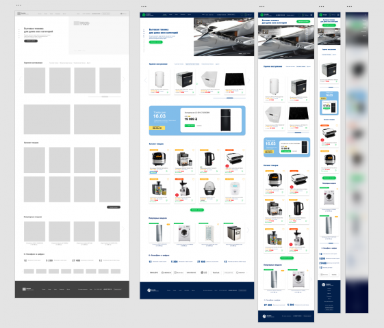Click green show-more button below desktop catalog
The height and width of the screenshot is (328, 384).
click(197, 210)
